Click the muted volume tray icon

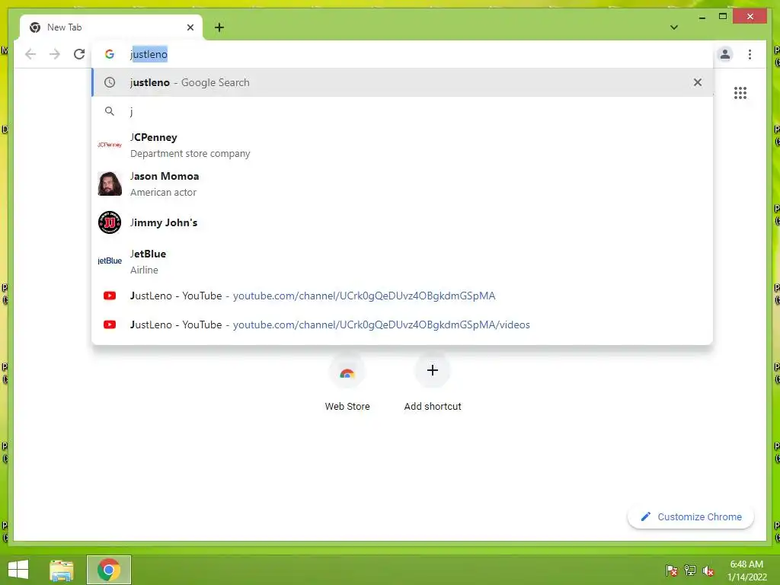[x=708, y=571]
